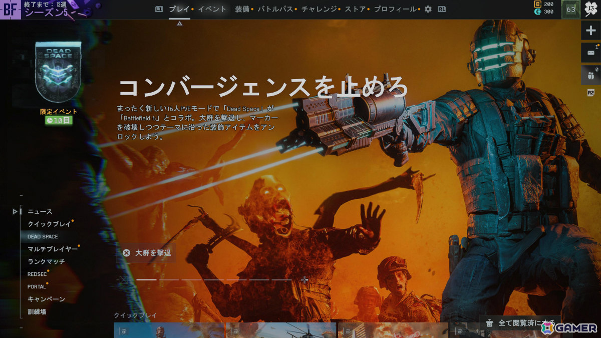The width and height of the screenshot is (601, 338).
Task: Switch to the イベント tab
Action: point(212,9)
